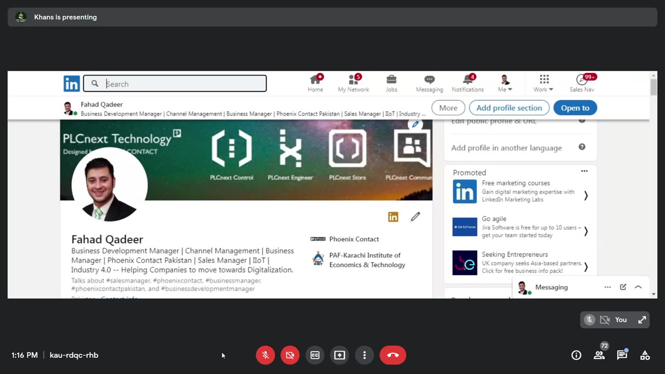
Task: Open Meet more options three dots
Action: pyautogui.click(x=364, y=355)
